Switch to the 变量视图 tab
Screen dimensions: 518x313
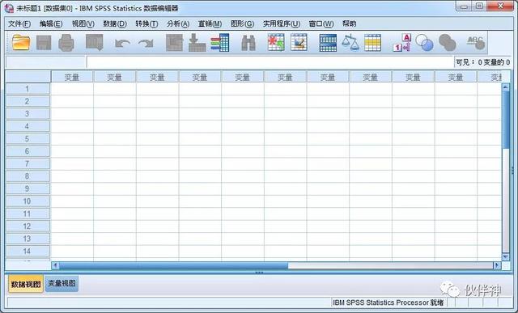click(62, 284)
